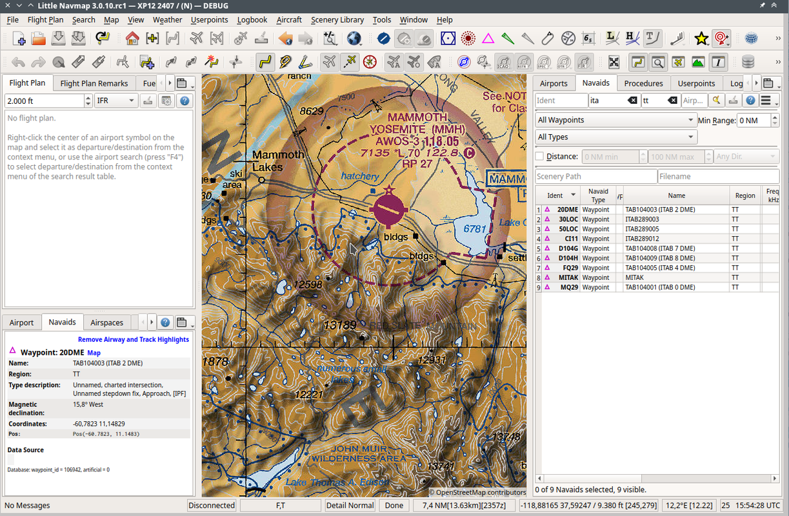Switch to Procedures tab
Viewport: 789px width, 516px height.
coord(643,83)
